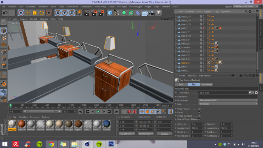This screenshot has width=263, height=148.
Task: Switch to the Coordinate tab
Action: (x=206, y=84)
